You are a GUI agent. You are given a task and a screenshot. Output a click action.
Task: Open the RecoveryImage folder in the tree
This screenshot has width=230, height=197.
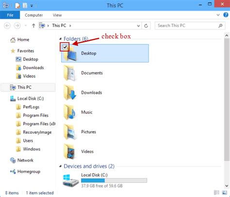37,132
